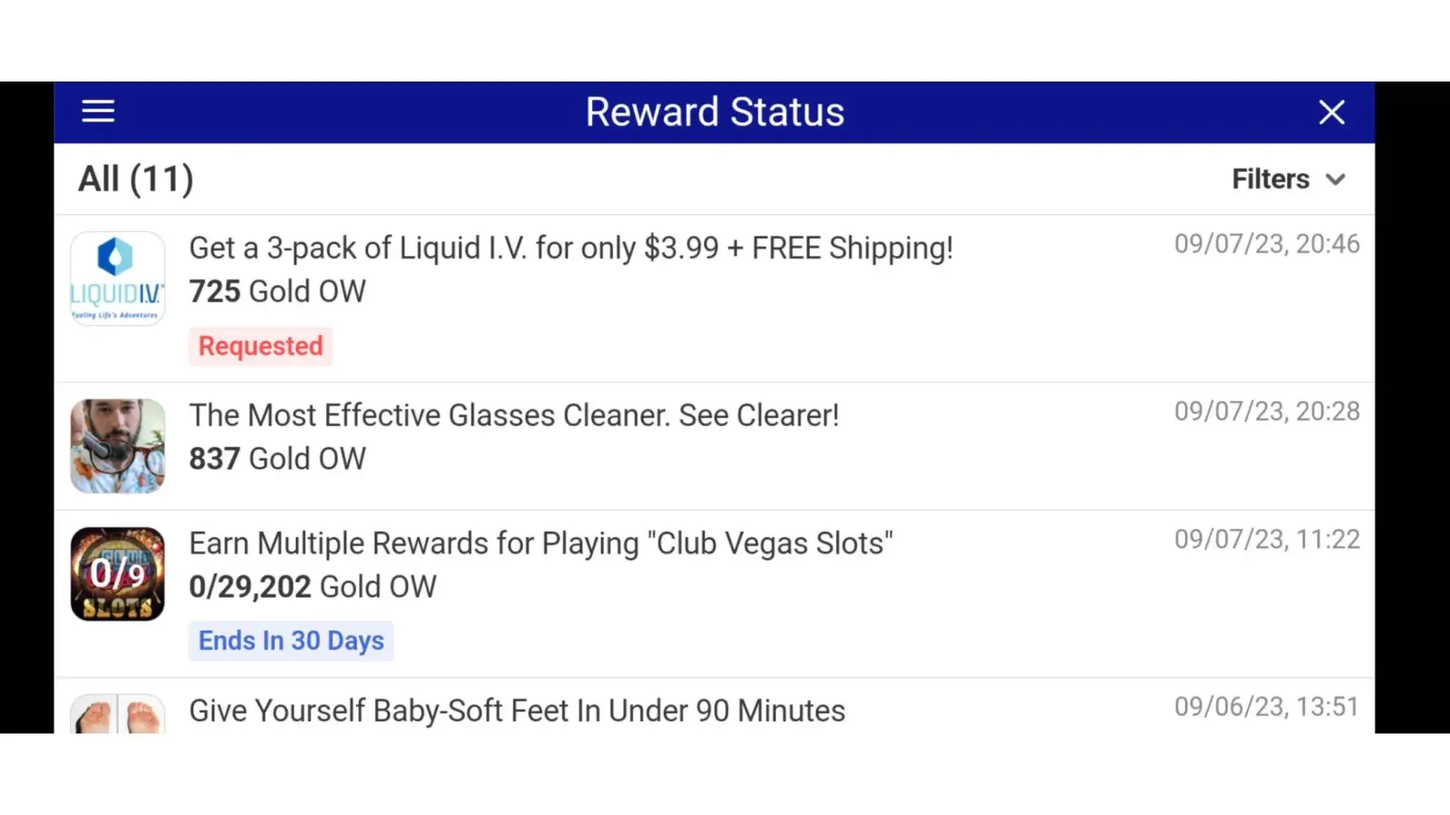Image resolution: width=1450 pixels, height=815 pixels.
Task: Open the hamburger menu
Action: (98, 111)
